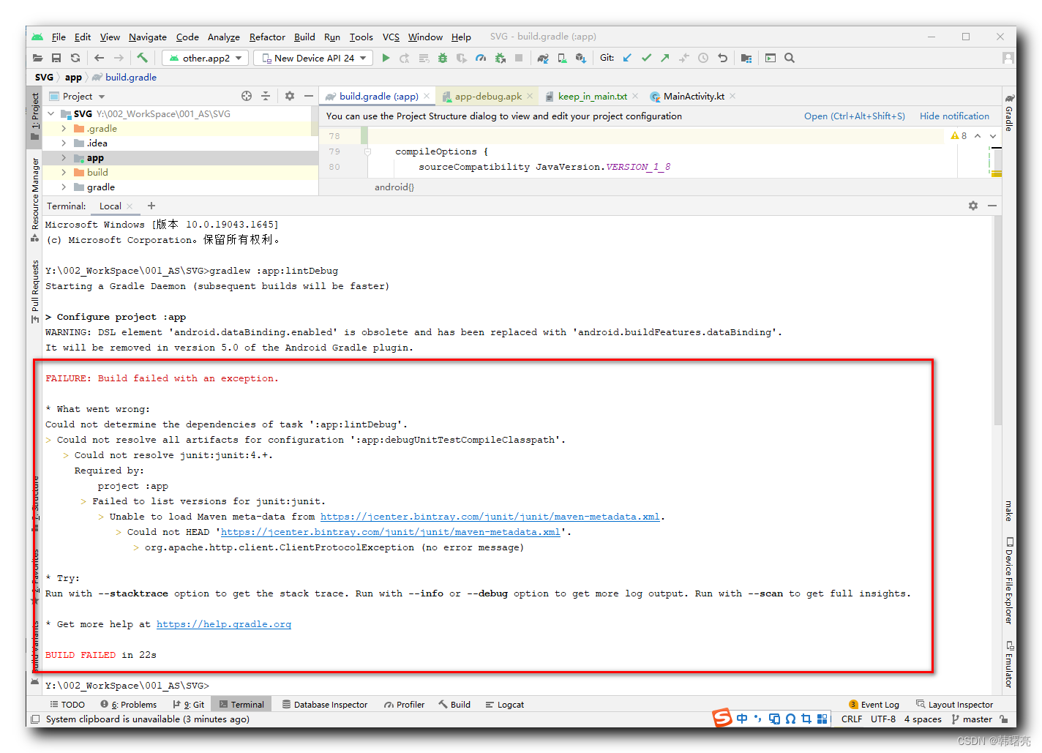This screenshot has height=753, width=1042.
Task: Close the build.gradle (:app) tab
Action: [x=427, y=96]
